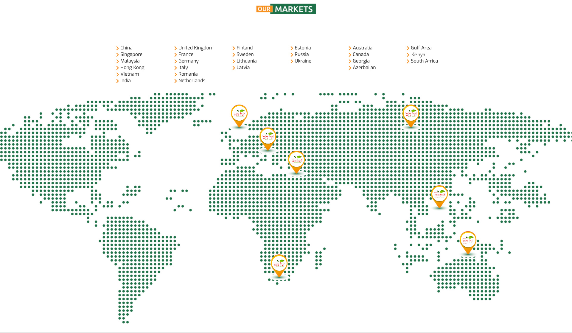The image size is (572, 333).
Task: Click the map pin near Australia
Action: click(x=468, y=241)
